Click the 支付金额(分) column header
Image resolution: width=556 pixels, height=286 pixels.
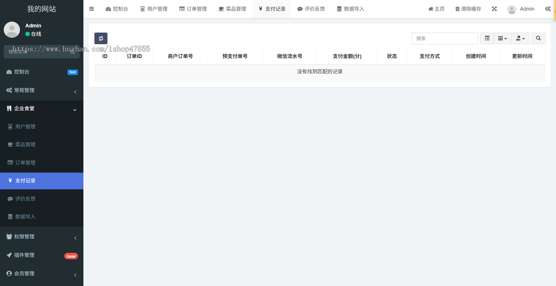pyautogui.click(x=347, y=56)
